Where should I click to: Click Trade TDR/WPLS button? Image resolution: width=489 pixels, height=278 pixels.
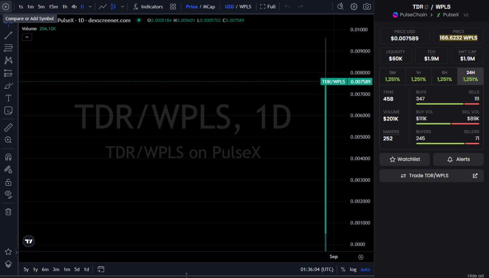pyautogui.click(x=423, y=175)
